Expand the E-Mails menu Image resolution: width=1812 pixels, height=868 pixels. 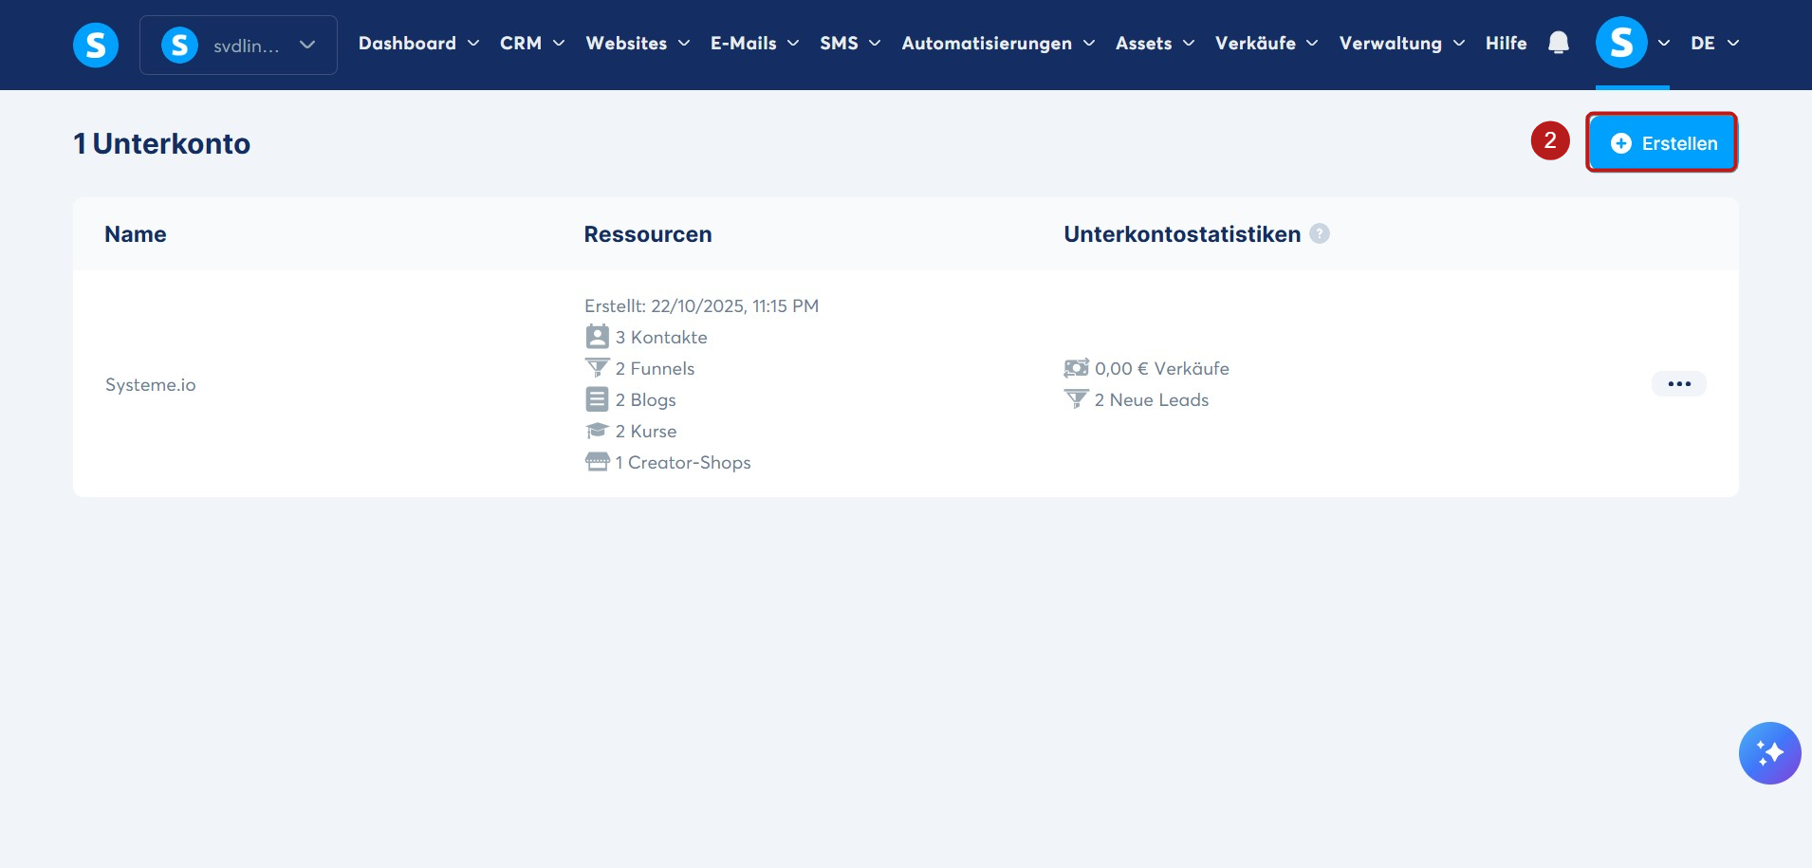[x=755, y=44]
